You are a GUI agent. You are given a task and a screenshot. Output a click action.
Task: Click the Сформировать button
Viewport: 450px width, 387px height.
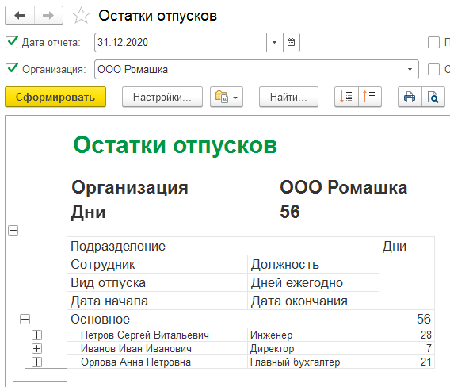pos(55,97)
